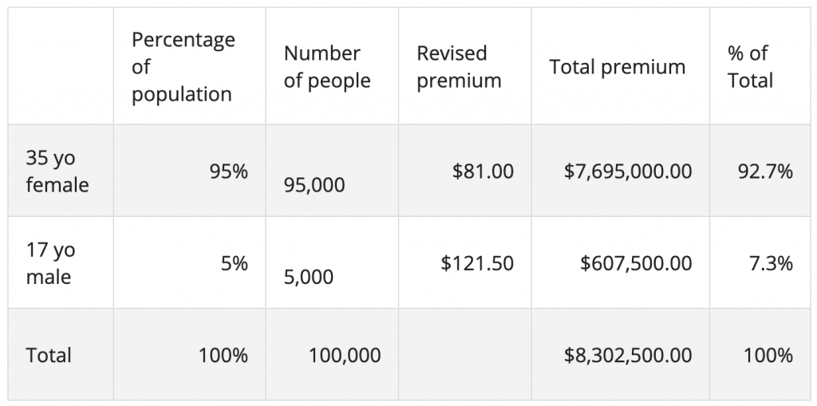This screenshot has height=406, width=817.
Task: Click the 5,000 number of people cell
Action: pos(309,277)
